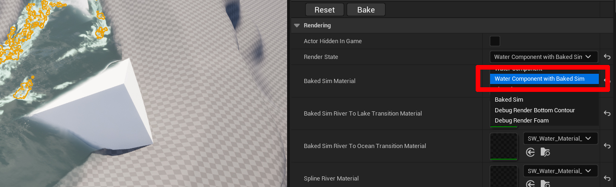Click the Bake button
This screenshot has height=187, width=616.
pos(366,10)
